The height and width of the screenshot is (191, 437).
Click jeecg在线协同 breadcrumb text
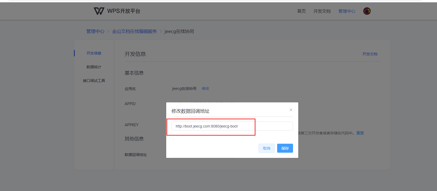tap(179, 31)
